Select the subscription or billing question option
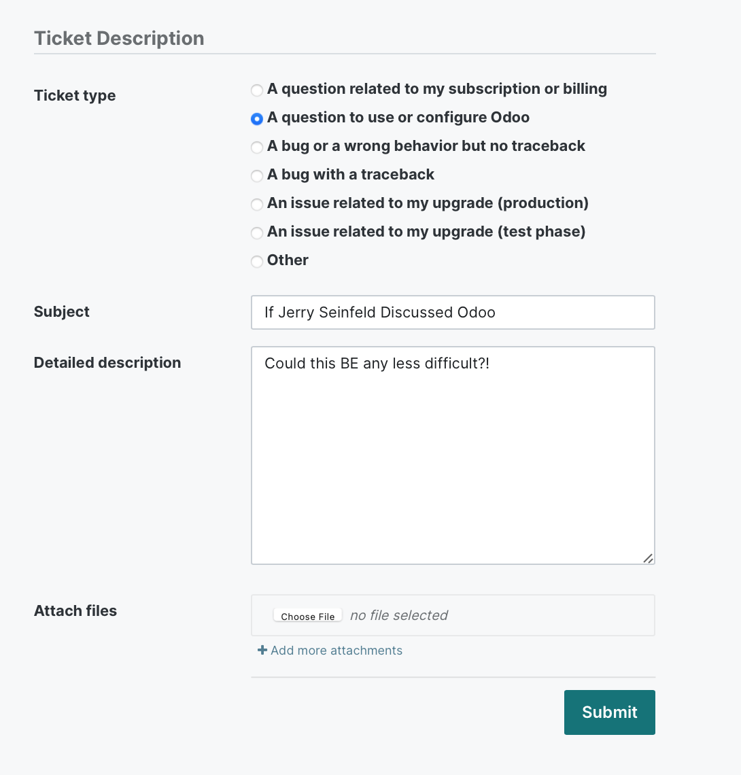The width and height of the screenshot is (741, 775). (x=256, y=90)
